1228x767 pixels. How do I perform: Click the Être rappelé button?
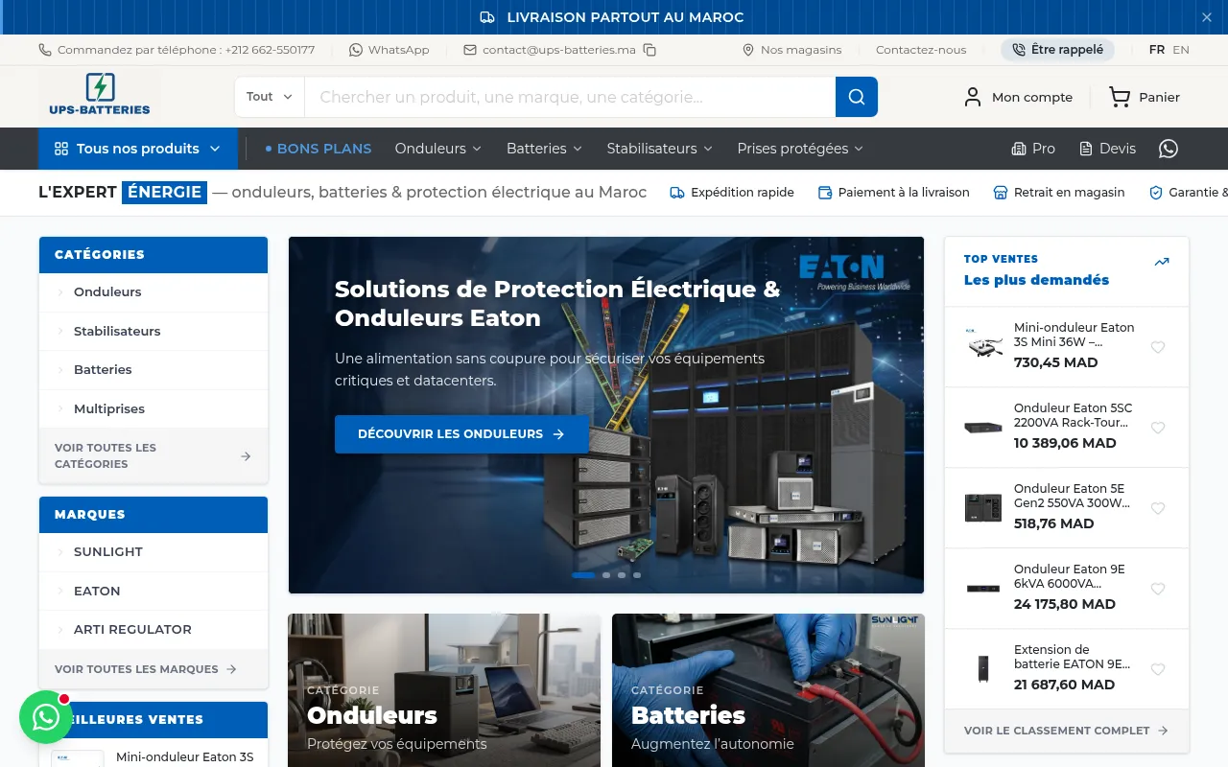[x=1057, y=50]
